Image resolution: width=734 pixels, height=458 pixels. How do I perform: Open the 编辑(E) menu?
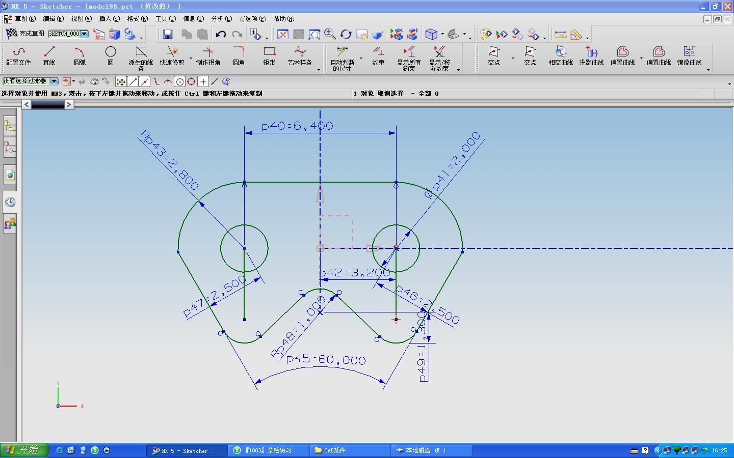click(x=54, y=19)
